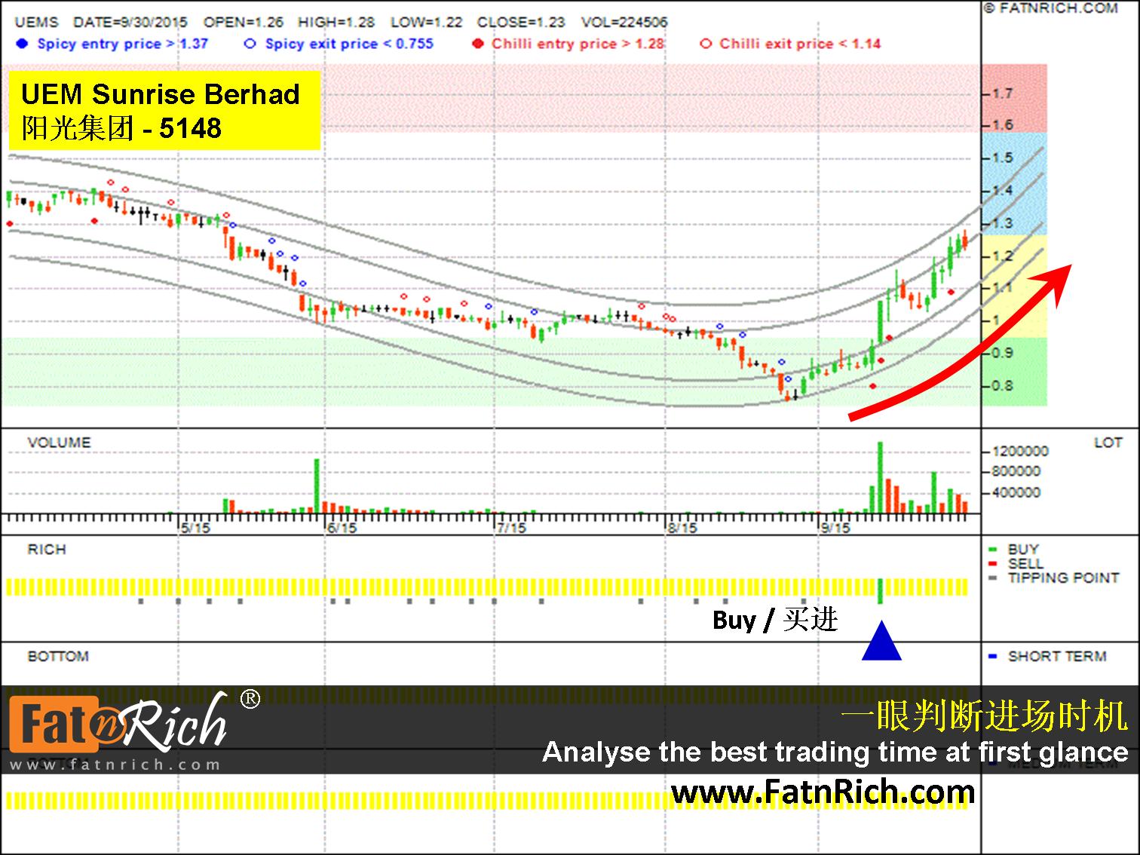Click the hollow red Chilli exit price circle
Viewport: 1140px width, 855px height.
[706, 44]
